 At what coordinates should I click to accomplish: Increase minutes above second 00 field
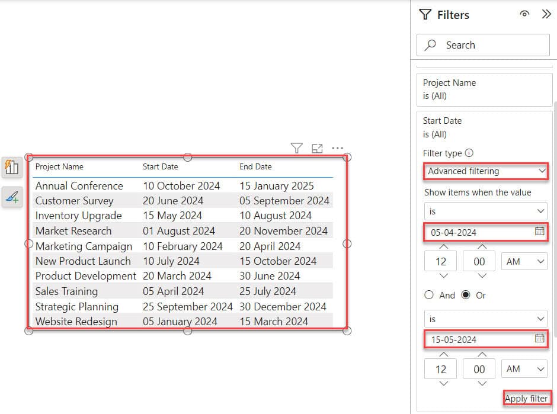pos(482,354)
